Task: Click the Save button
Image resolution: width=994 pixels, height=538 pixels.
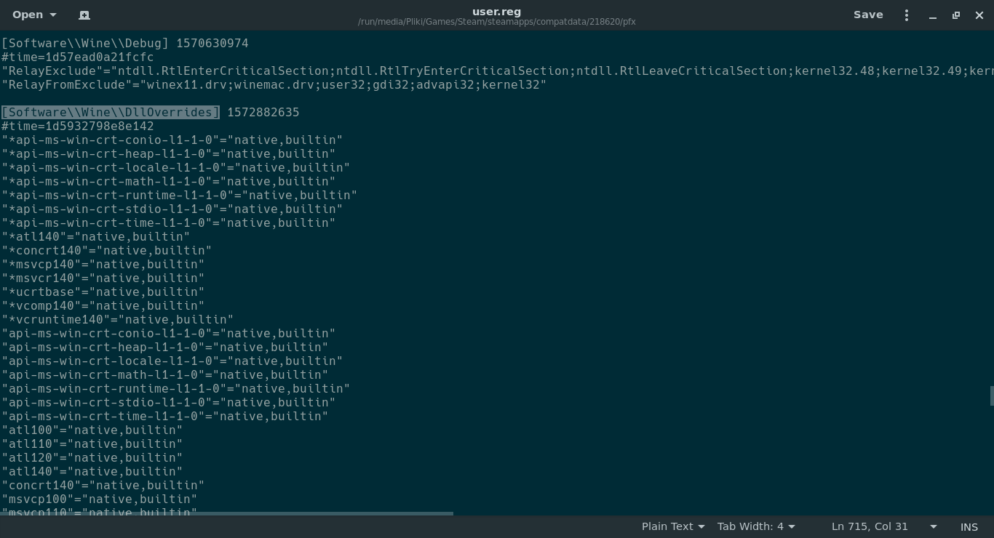Action: click(868, 15)
